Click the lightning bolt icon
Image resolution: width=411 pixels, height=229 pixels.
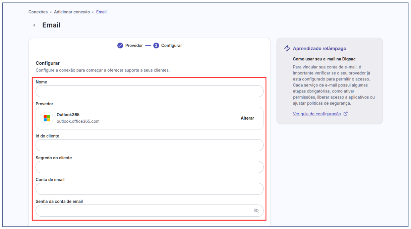tap(287, 49)
